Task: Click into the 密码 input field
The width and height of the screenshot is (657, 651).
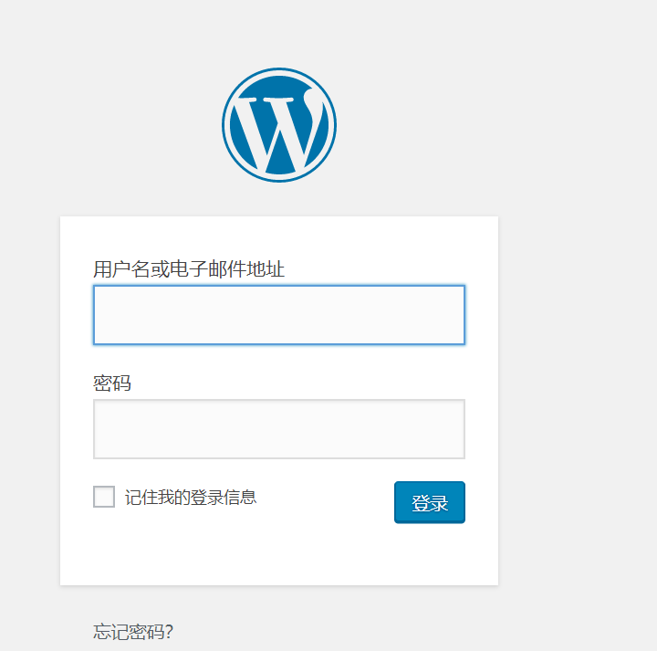Action: tap(279, 428)
